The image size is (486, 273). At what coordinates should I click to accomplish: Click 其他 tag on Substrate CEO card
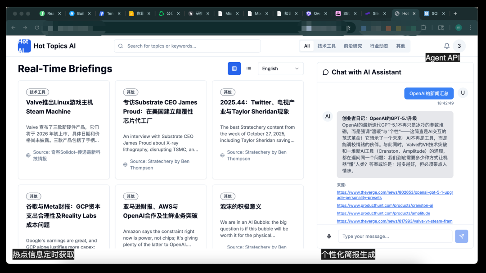tap(130, 92)
